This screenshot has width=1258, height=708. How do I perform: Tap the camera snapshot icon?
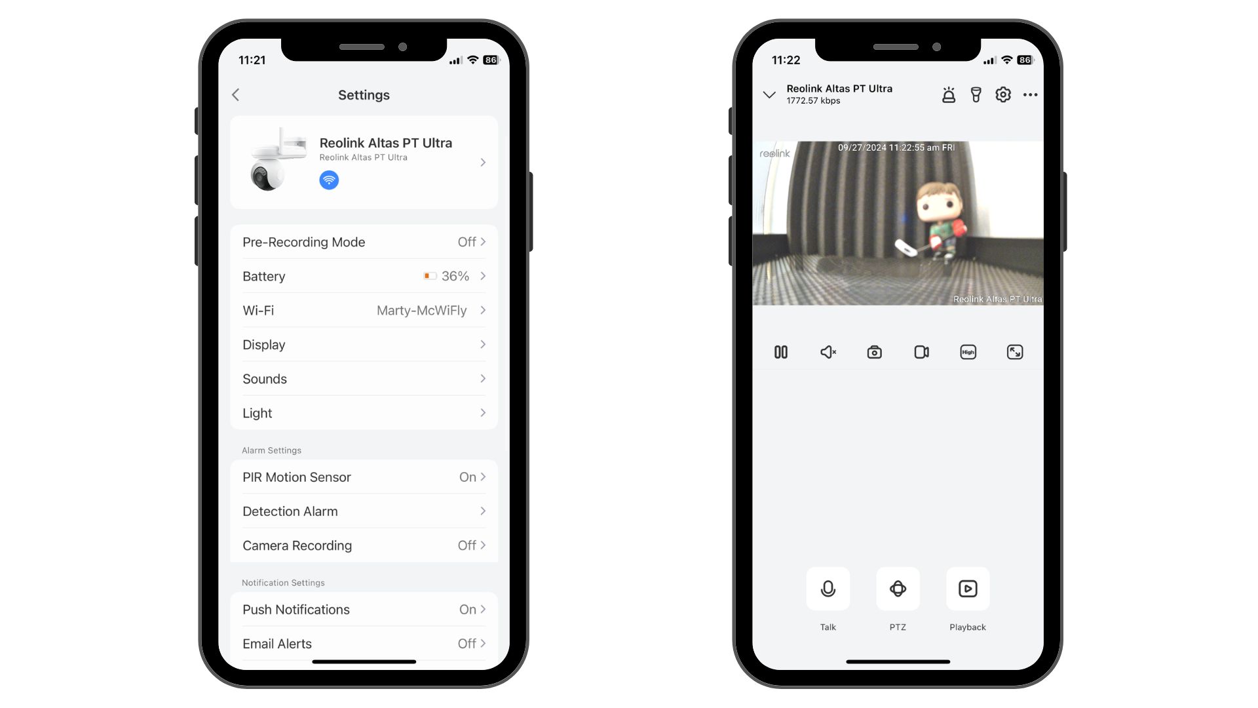coord(875,352)
